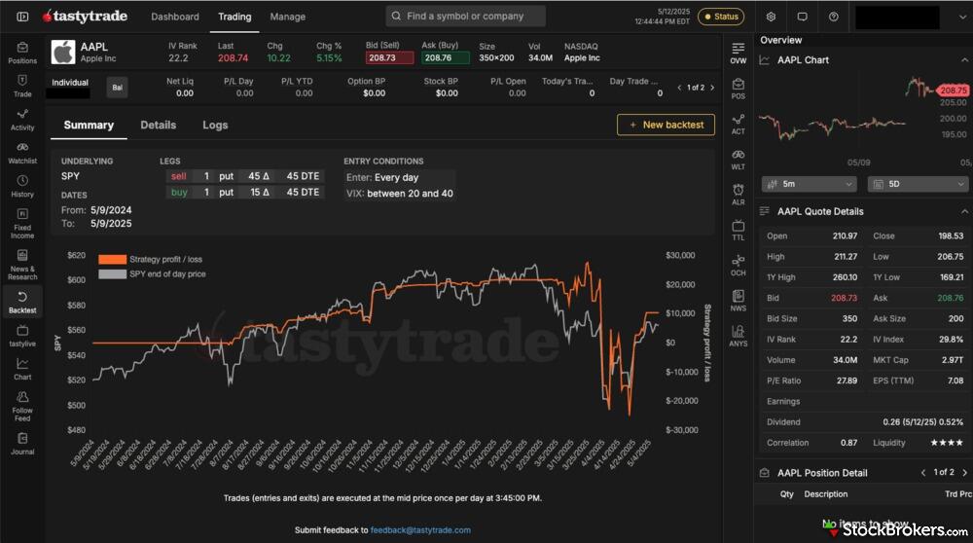Screen dimensions: 973x543
Task: Open the tastylive sidebar icon
Action: (22, 336)
